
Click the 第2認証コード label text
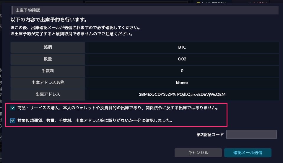pyautogui.click(x=210, y=135)
